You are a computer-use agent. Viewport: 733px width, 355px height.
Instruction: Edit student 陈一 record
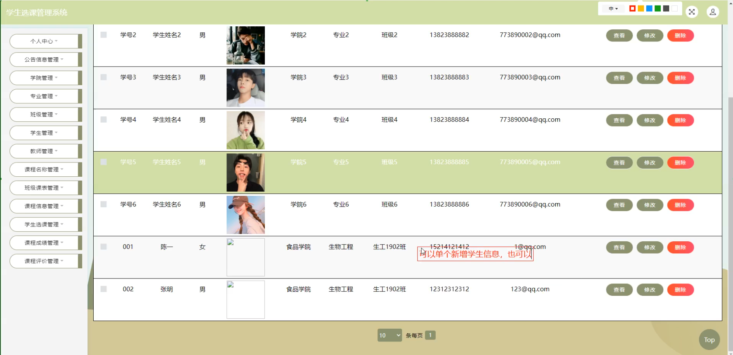point(650,247)
